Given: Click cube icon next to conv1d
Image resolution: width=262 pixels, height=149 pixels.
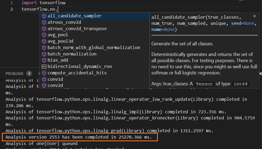Looking at the screenshot, I should pyautogui.click(x=44, y=79).
